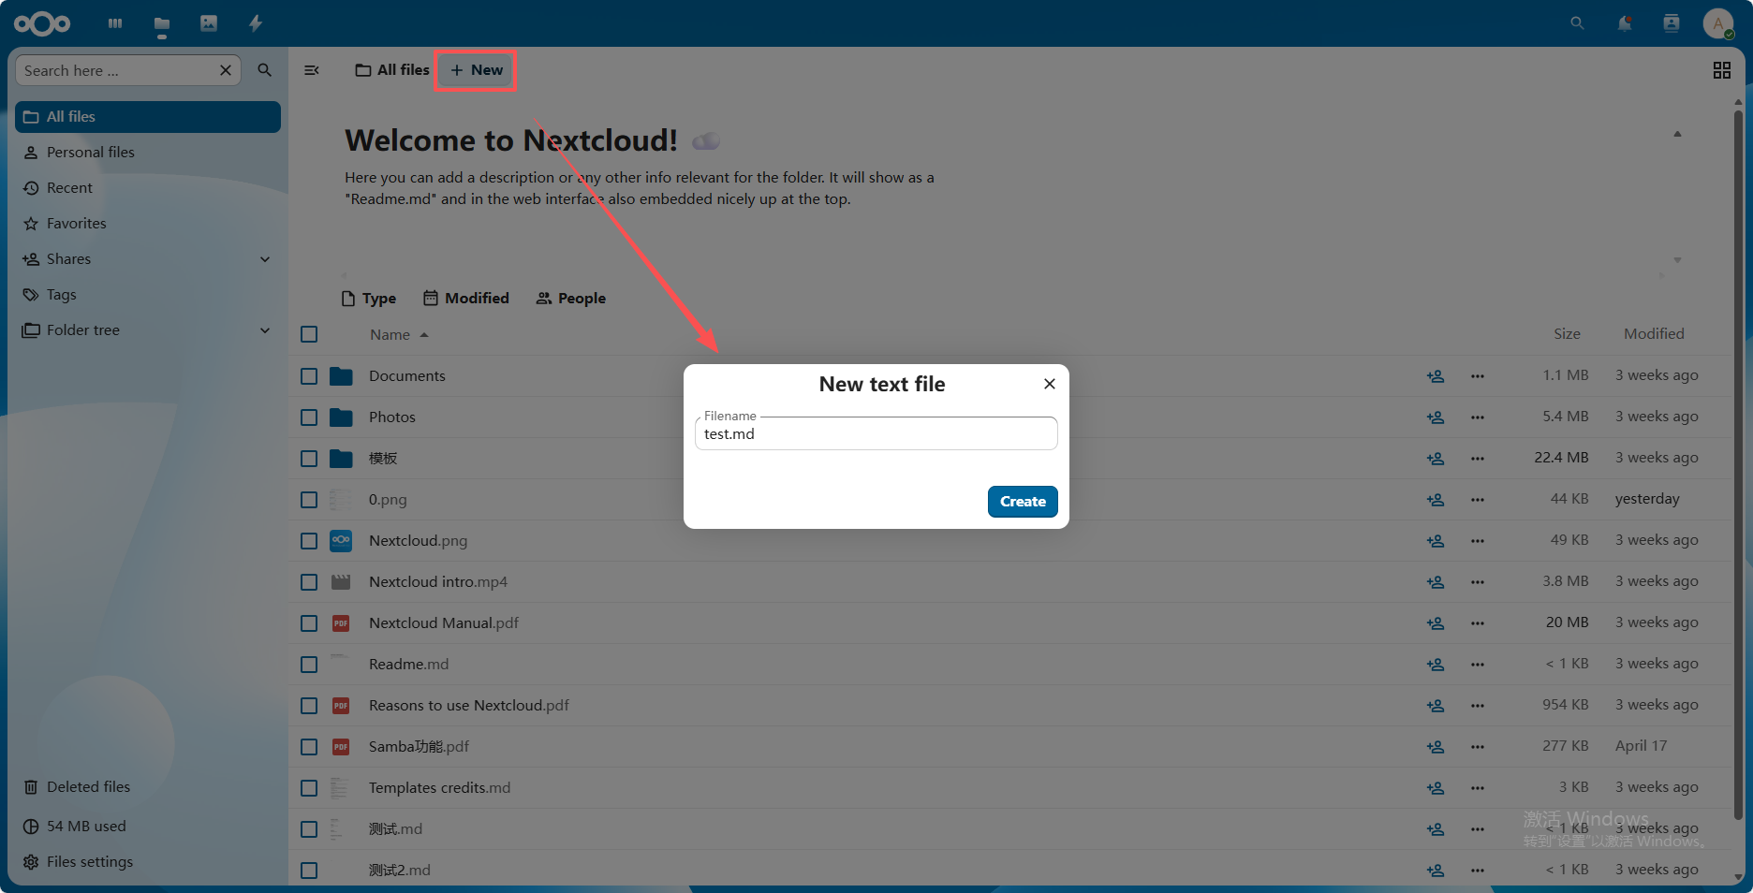Click the search magnifier beside the sidebar search
This screenshot has width=1753, height=893.
click(265, 70)
